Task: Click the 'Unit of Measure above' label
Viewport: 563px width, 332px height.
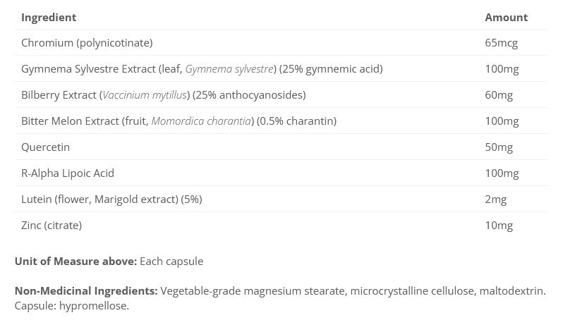Action: tap(75, 262)
